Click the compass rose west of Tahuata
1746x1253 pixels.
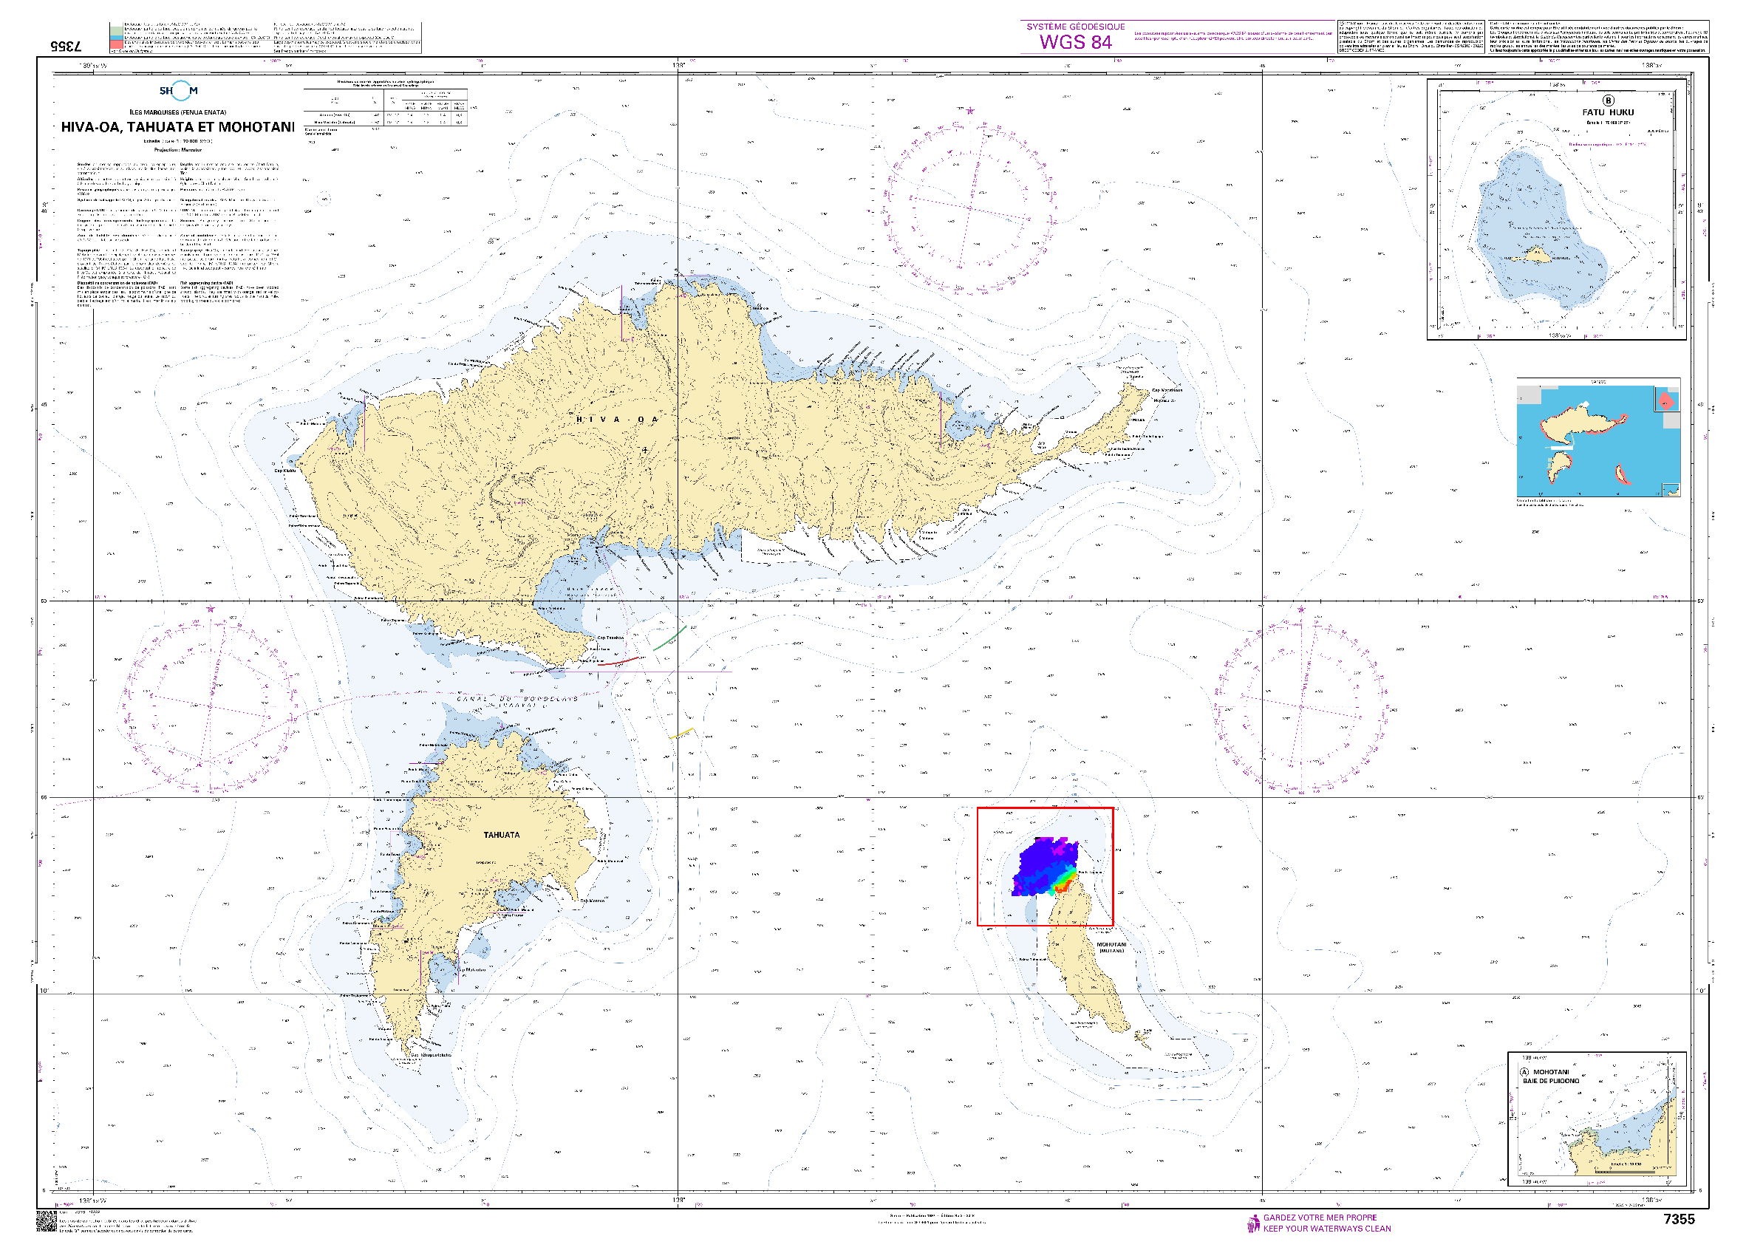209,705
